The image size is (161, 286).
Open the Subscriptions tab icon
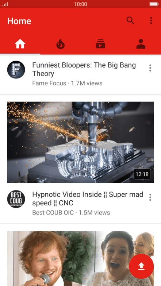101,44
